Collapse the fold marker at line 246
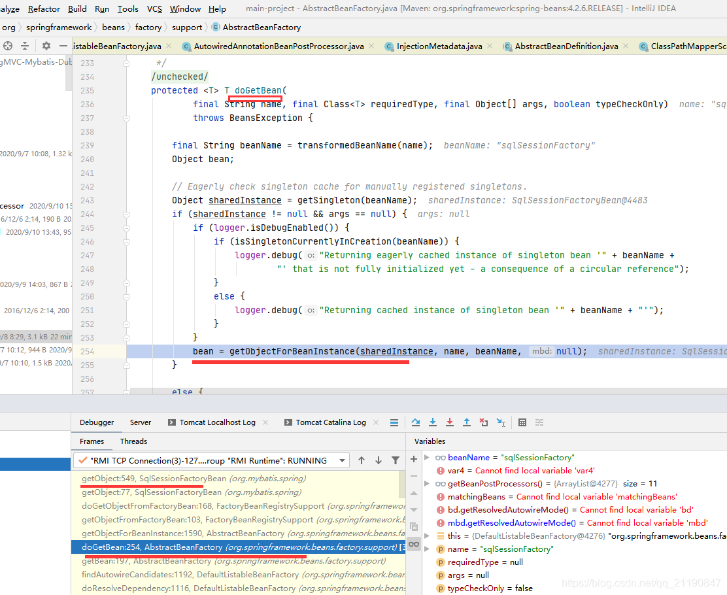This screenshot has width=727, height=595. 127,242
